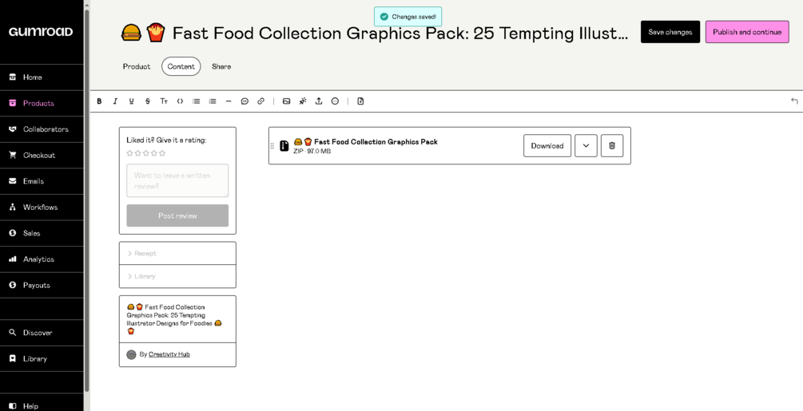The image size is (803, 411).
Task: Rate with the fifth star
Action: (162, 153)
